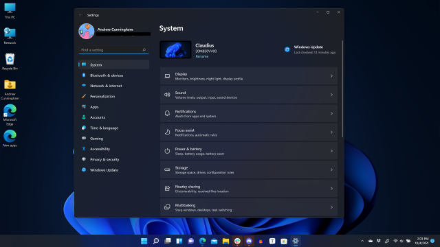The image size is (440, 247).
Task: Click the Focus assist moon icon
Action: [167, 132]
